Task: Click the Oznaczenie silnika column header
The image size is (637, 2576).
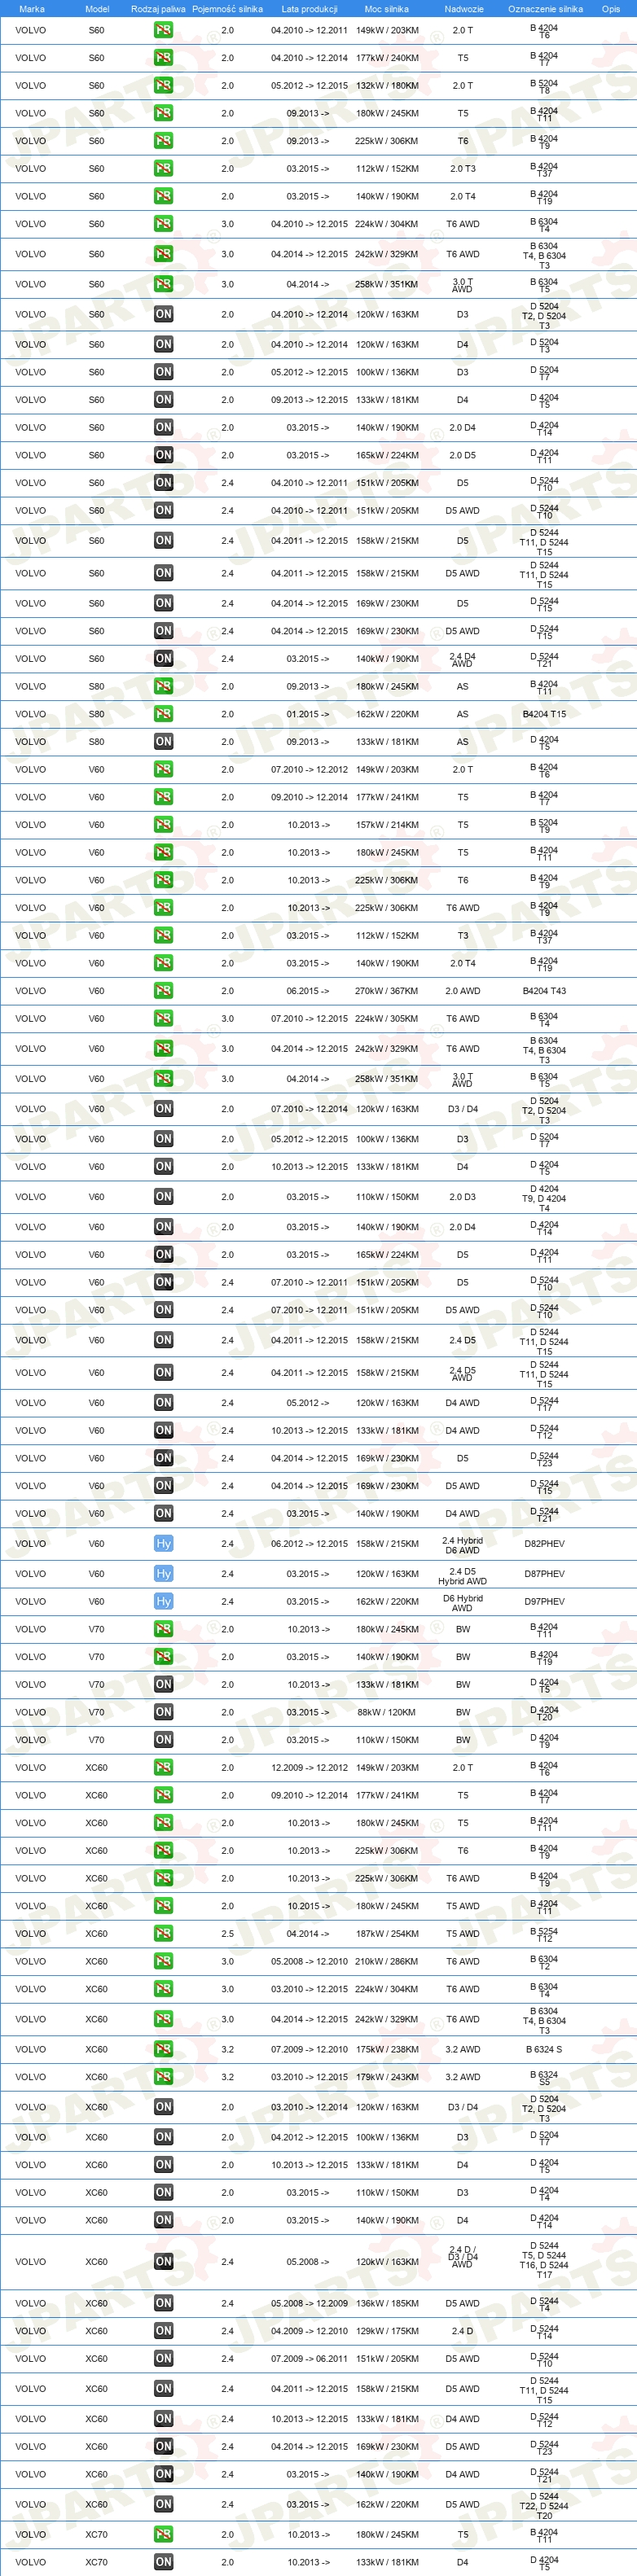Action: point(545,9)
